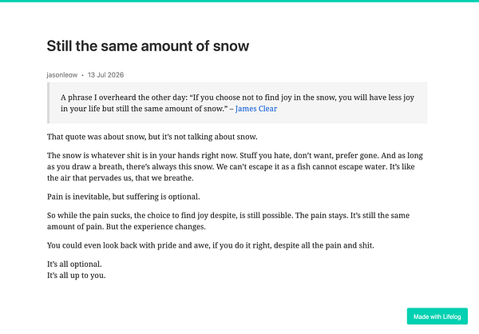Click the Pain is inevitable sentence
The width and height of the screenshot is (479, 334).
click(124, 197)
